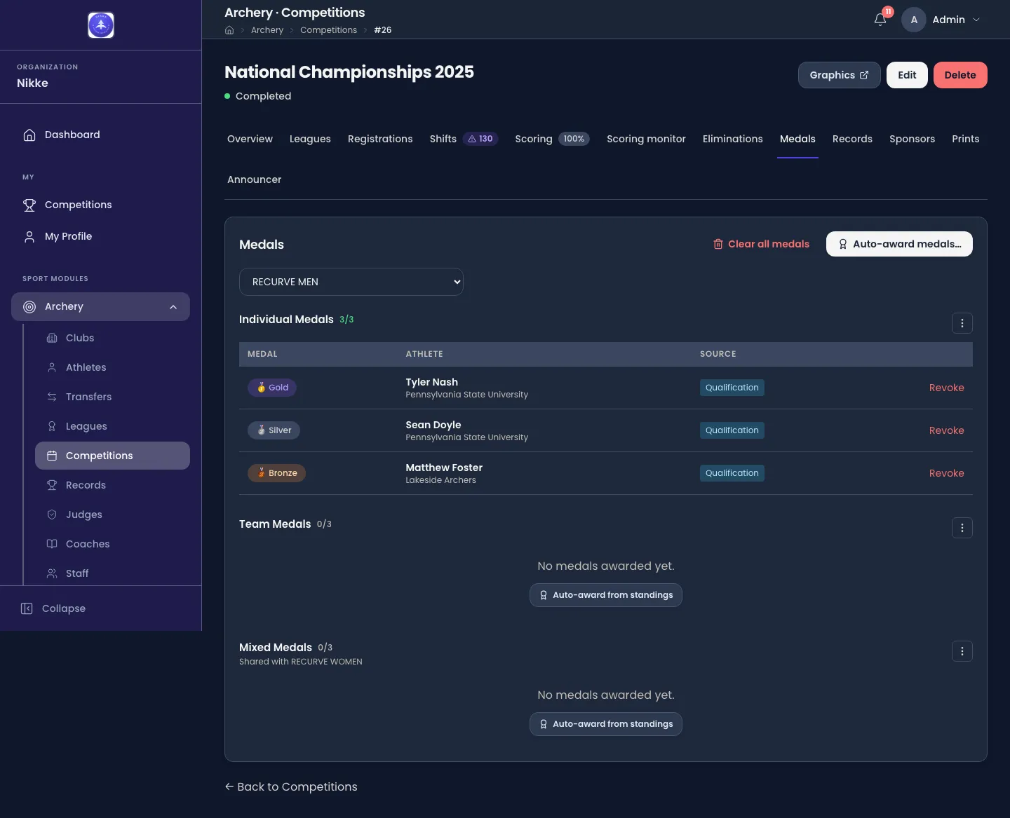Open the Sponsors tab
Viewport: 1010px width, 818px height.
coord(912,139)
